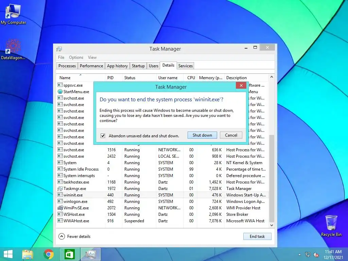Click the Shut down button
This screenshot has width=348, height=261.
(x=202, y=135)
